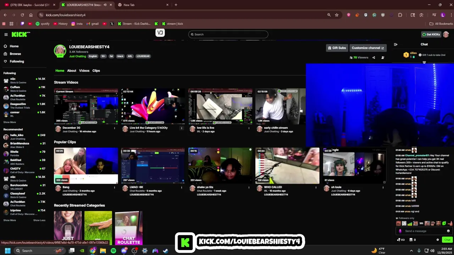
Task: Click the green Chat send button
Action: 447,240
